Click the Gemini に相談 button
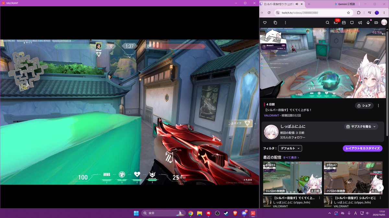The height and width of the screenshot is (218, 389). [345, 4]
